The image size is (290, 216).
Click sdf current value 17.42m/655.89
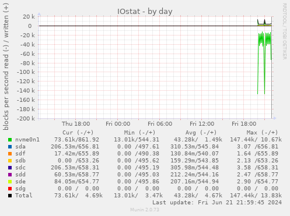[x=76, y=154]
